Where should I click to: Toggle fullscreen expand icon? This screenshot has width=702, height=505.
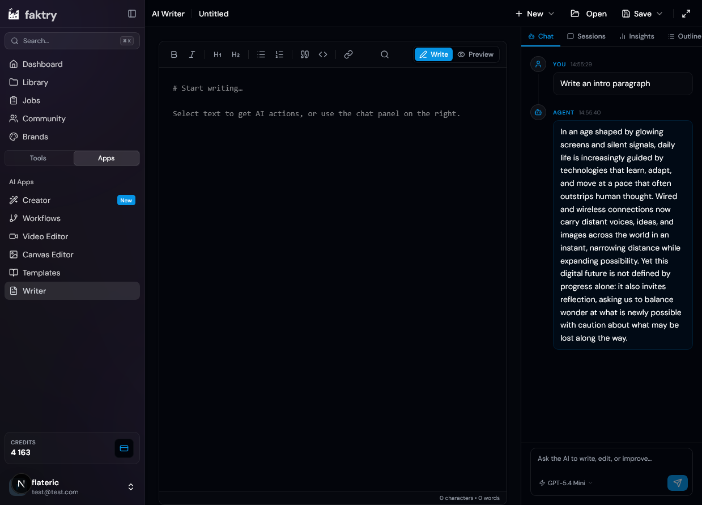tap(686, 14)
